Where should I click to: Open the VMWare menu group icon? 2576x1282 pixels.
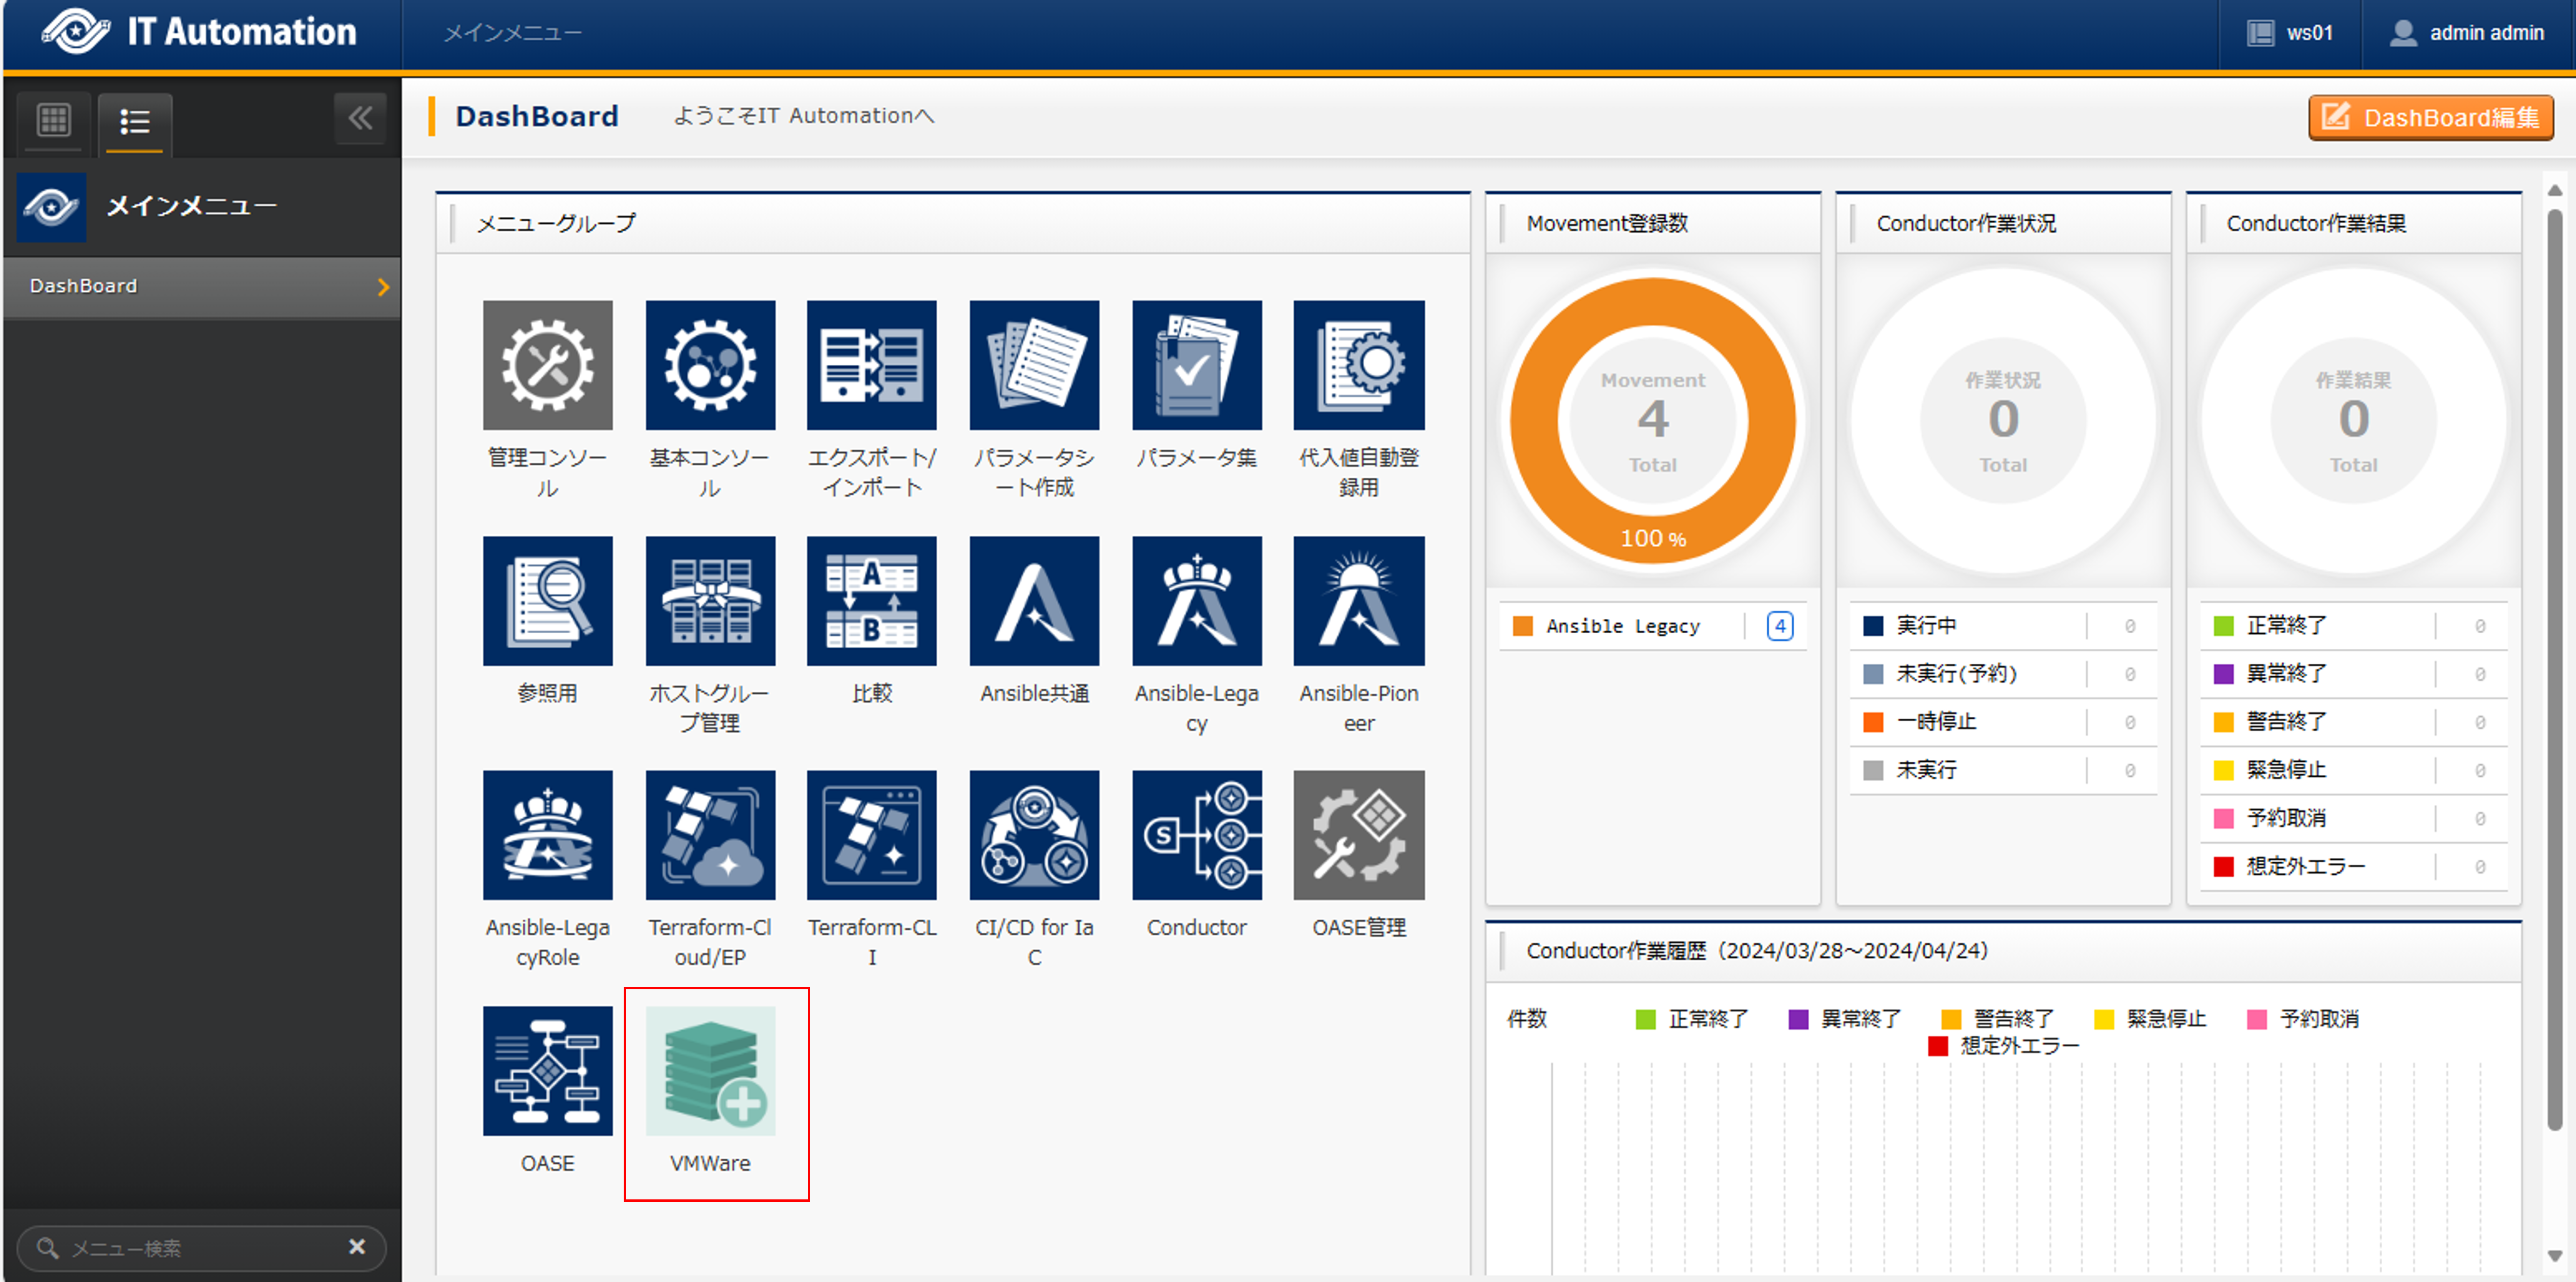710,1071
